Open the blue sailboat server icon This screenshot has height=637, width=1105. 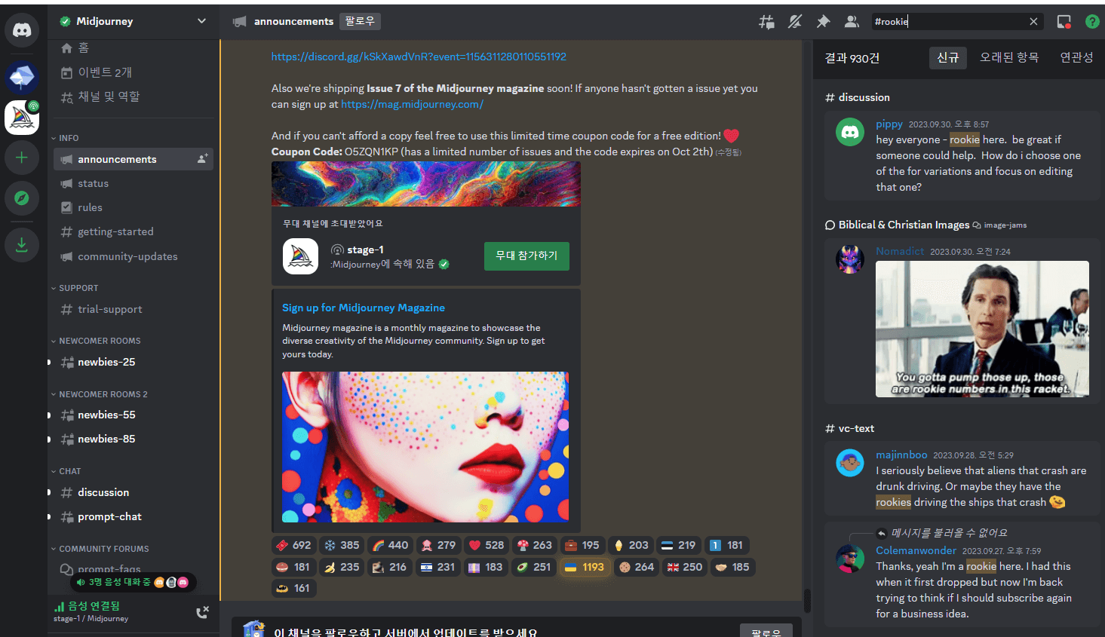point(22,76)
